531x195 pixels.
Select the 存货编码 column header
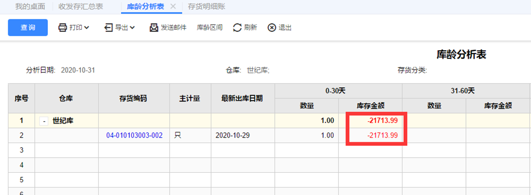pos(135,99)
